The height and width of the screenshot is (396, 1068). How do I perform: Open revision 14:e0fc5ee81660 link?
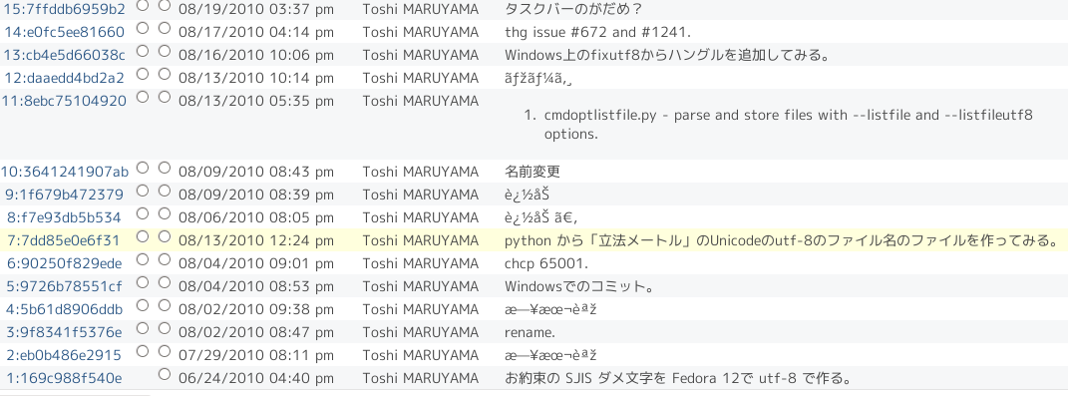pos(65,32)
